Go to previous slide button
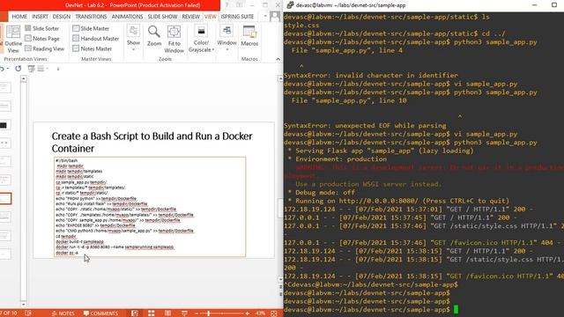 tap(280, 286)
